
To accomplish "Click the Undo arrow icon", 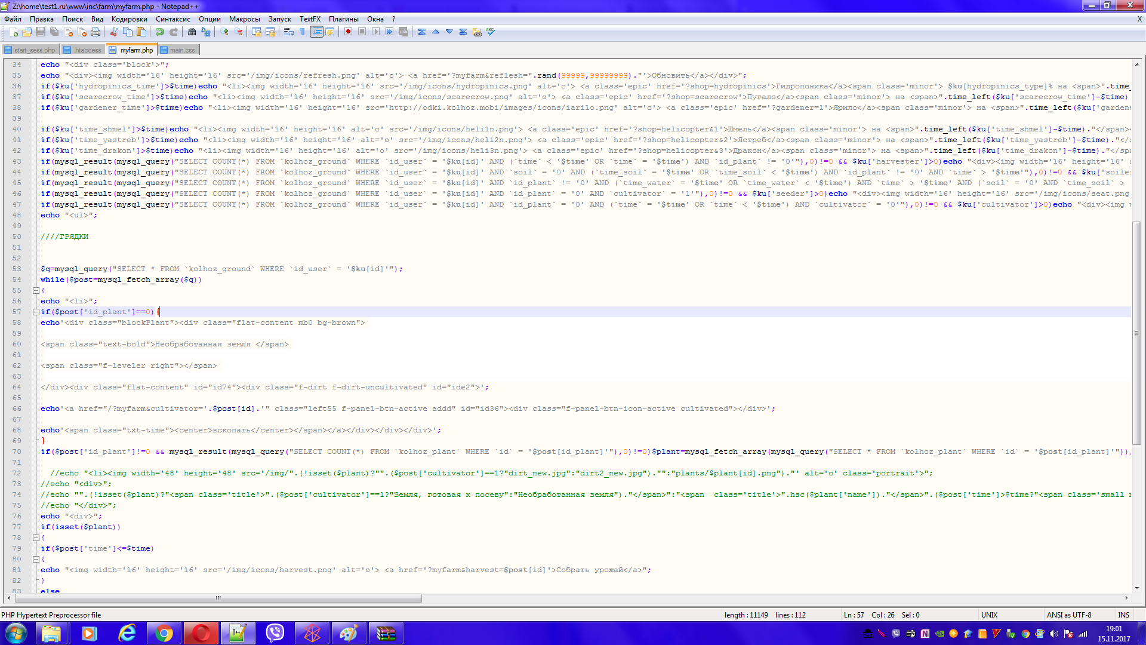I will tap(160, 32).
